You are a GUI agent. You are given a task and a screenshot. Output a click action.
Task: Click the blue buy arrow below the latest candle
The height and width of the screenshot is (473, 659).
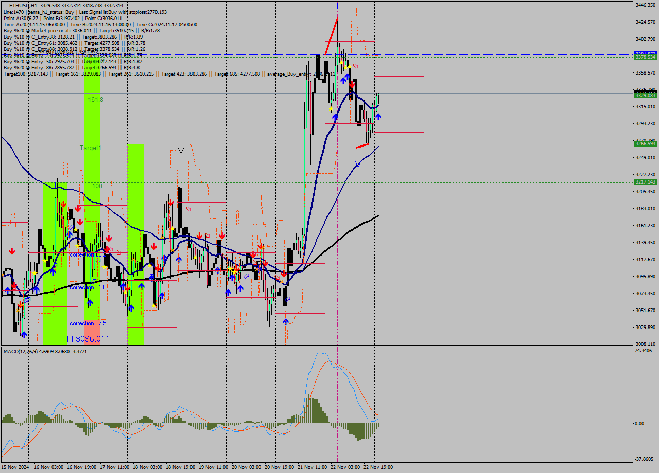pyautogui.click(x=379, y=116)
